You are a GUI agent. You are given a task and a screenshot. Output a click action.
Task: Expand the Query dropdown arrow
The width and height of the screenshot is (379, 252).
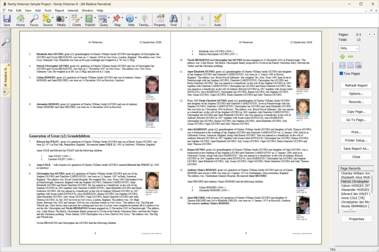[109, 18]
